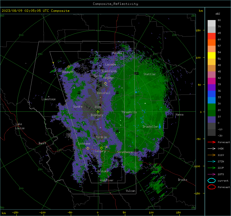
Task: Select the purple 36-39 dBZ swatch
Action: (x=211, y=88)
